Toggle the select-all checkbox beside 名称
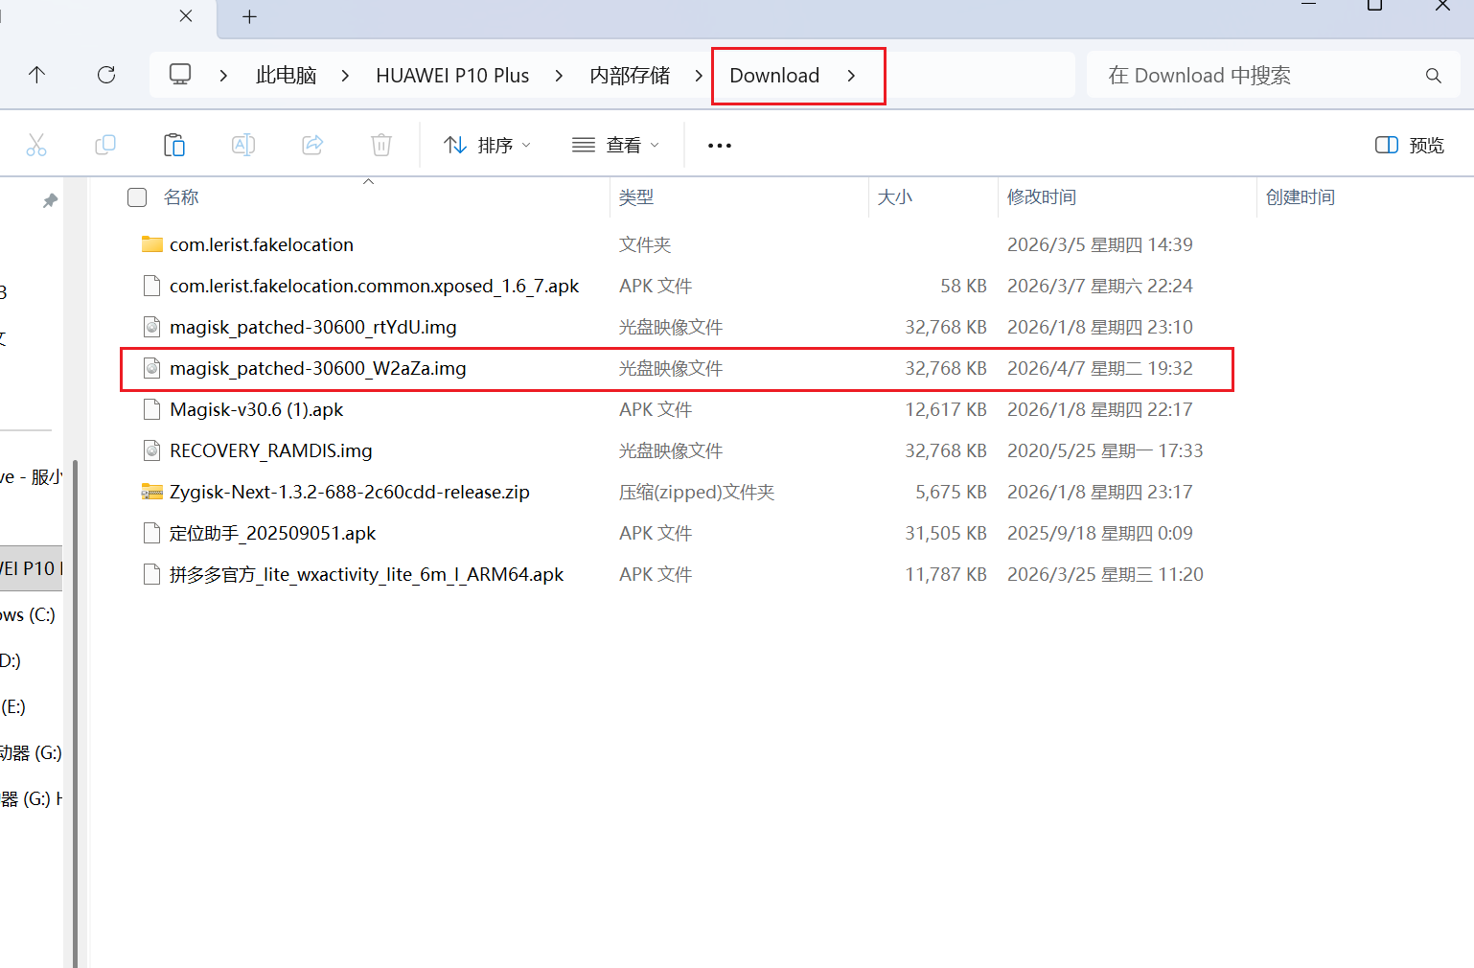This screenshot has width=1474, height=968. click(137, 197)
